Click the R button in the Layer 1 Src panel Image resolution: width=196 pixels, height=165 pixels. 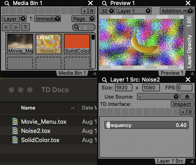tap(190, 112)
